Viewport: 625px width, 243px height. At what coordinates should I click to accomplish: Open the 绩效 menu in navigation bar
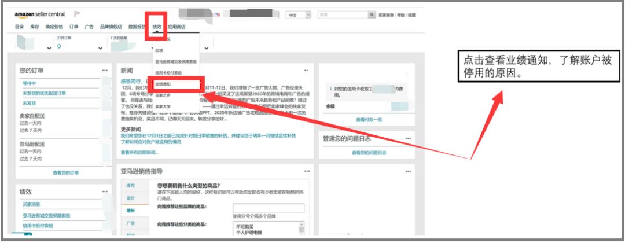coord(157,27)
